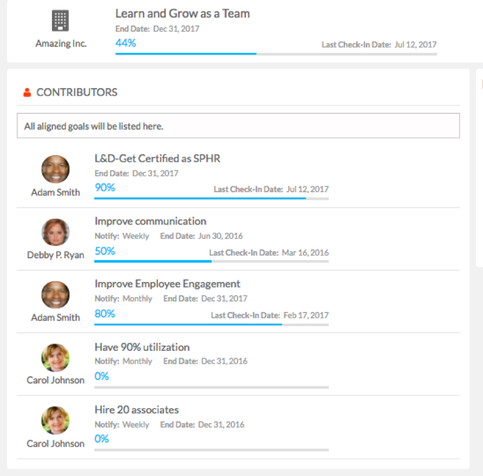Click Carol Johnson's avatar beside Hire 20 associates
This screenshot has width=483, height=476.
[x=55, y=420]
